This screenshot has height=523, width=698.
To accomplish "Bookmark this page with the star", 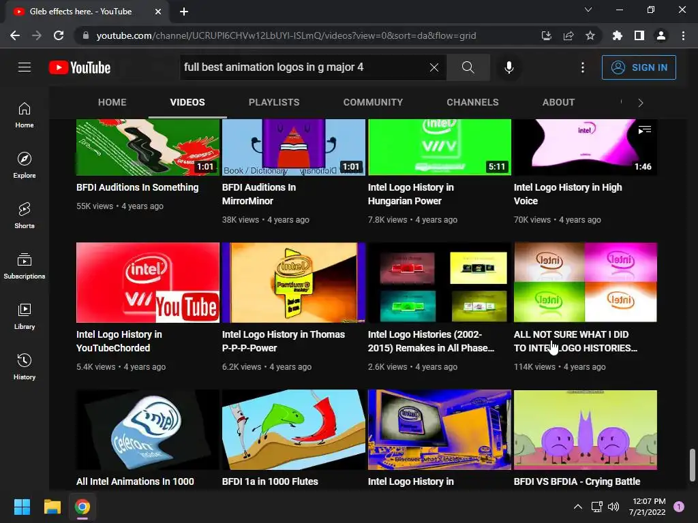I will (x=590, y=35).
